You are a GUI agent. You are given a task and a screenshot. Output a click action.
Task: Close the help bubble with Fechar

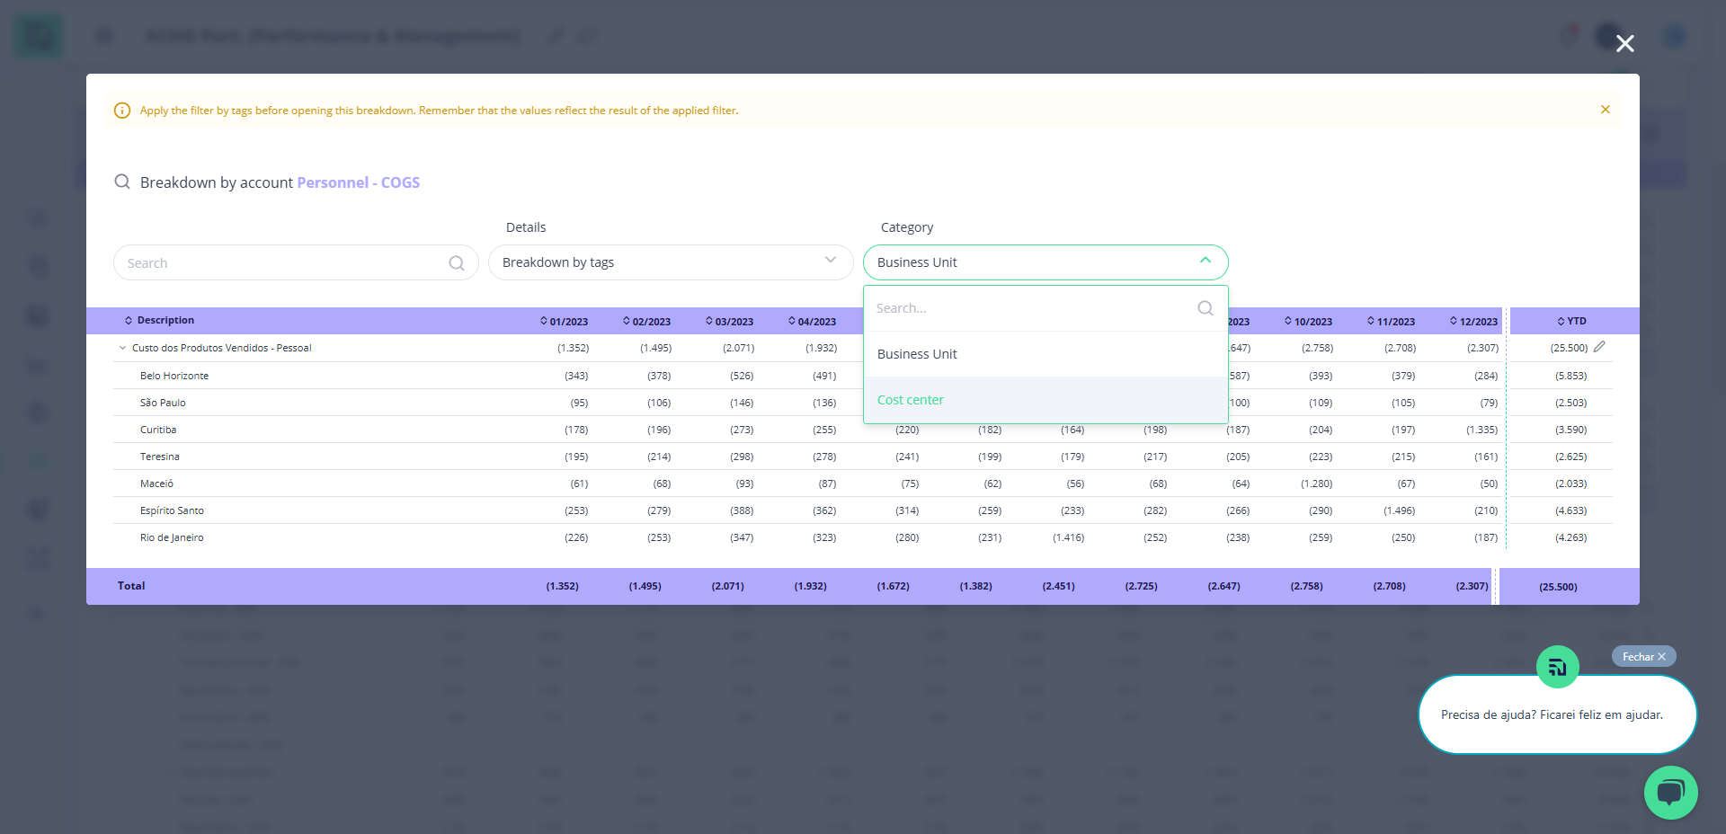pos(1643,657)
